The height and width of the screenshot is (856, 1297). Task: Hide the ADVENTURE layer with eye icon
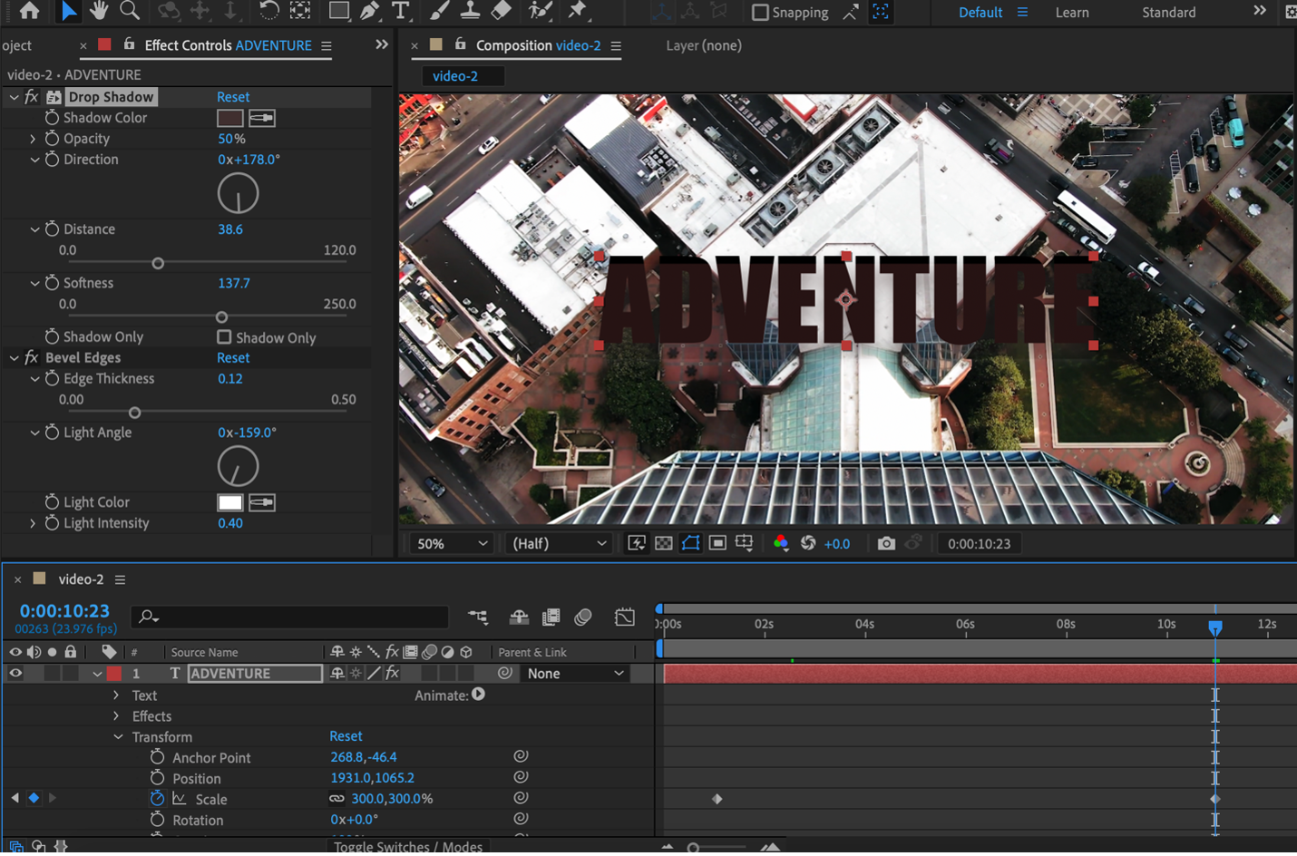coord(15,673)
